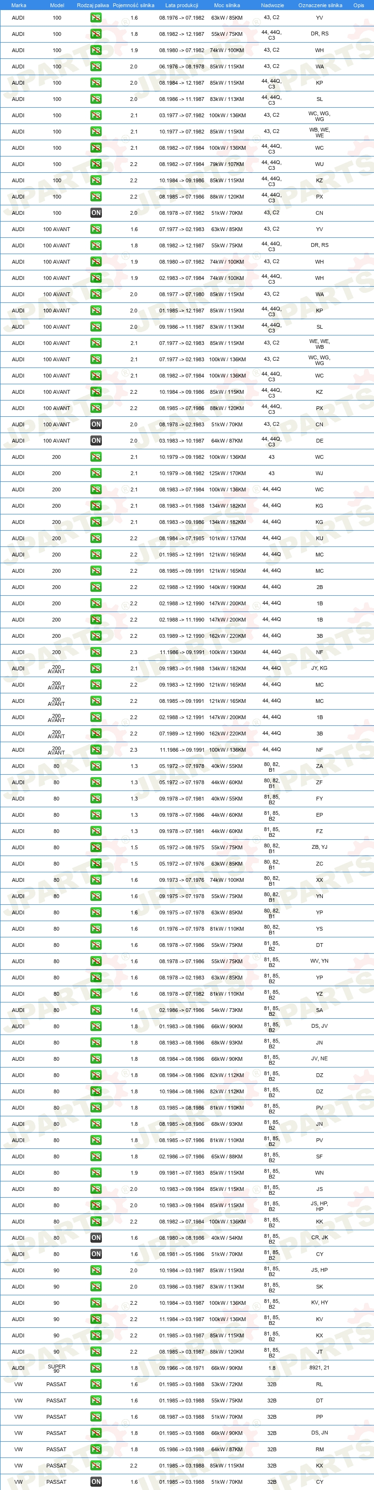Screen dimensions: 374x1490
Task: Click the diesel ON icon in 100 Avant DE row
Action: point(96,441)
